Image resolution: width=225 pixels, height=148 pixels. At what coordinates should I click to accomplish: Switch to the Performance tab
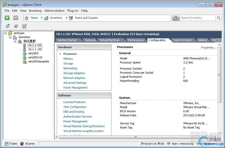pos(136,40)
